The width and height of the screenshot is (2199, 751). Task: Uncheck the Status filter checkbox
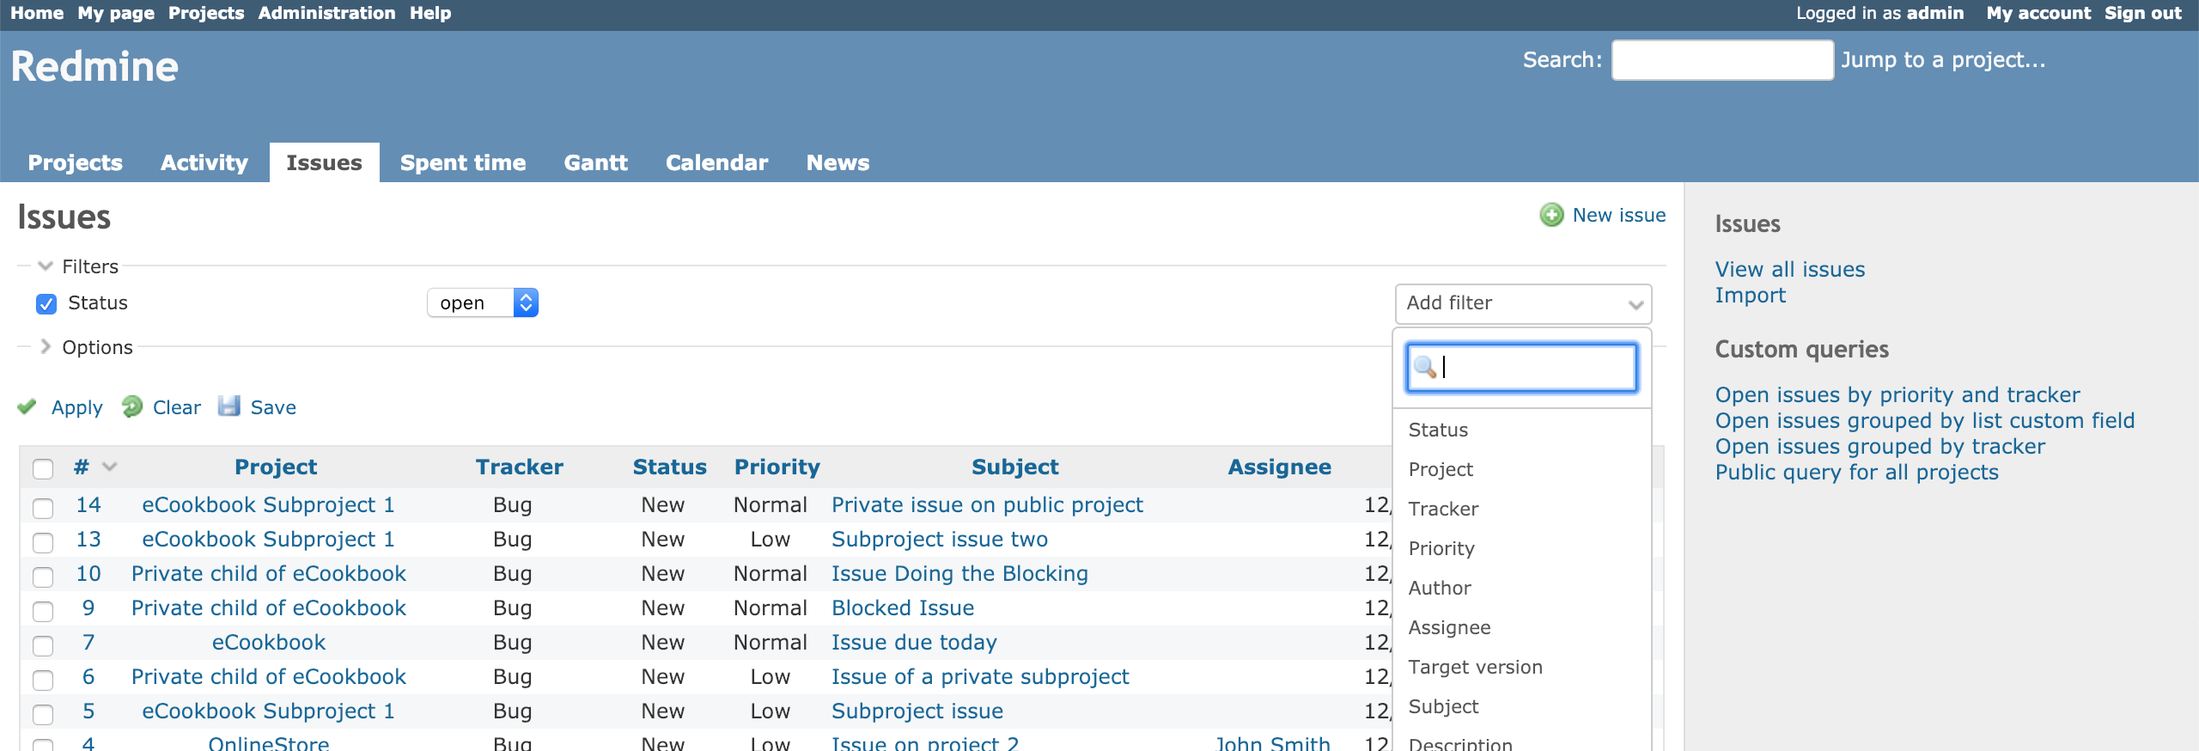point(46,303)
